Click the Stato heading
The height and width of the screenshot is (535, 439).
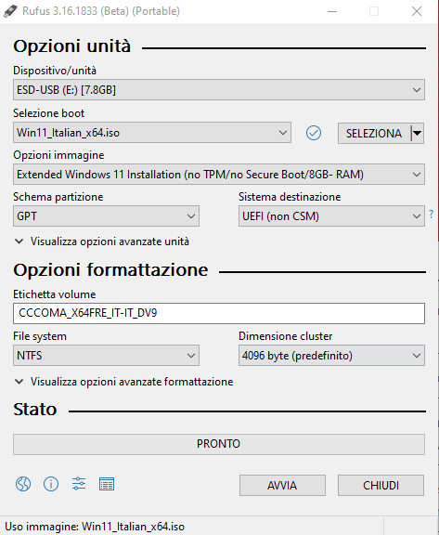(x=34, y=410)
